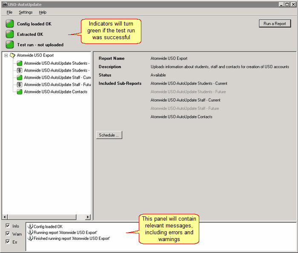Screen dimensions: 298x253
Task: Click 'Config loaded OK' log message
Action: tap(48, 227)
